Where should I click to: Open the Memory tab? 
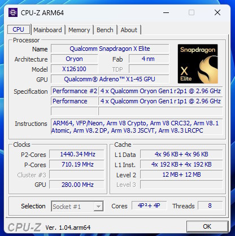coord(79,30)
